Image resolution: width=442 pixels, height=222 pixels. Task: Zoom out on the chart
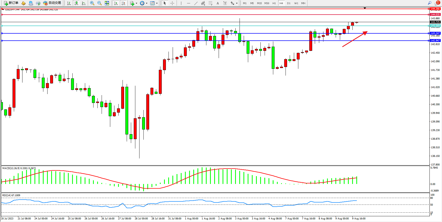(x=99, y=3)
